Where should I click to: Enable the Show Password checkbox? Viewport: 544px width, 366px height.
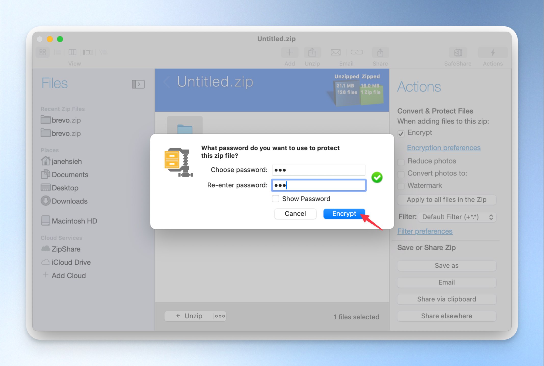tap(275, 199)
